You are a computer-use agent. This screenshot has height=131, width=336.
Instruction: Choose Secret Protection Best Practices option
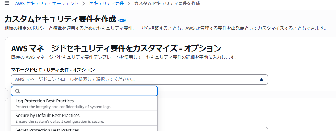tap(84, 129)
